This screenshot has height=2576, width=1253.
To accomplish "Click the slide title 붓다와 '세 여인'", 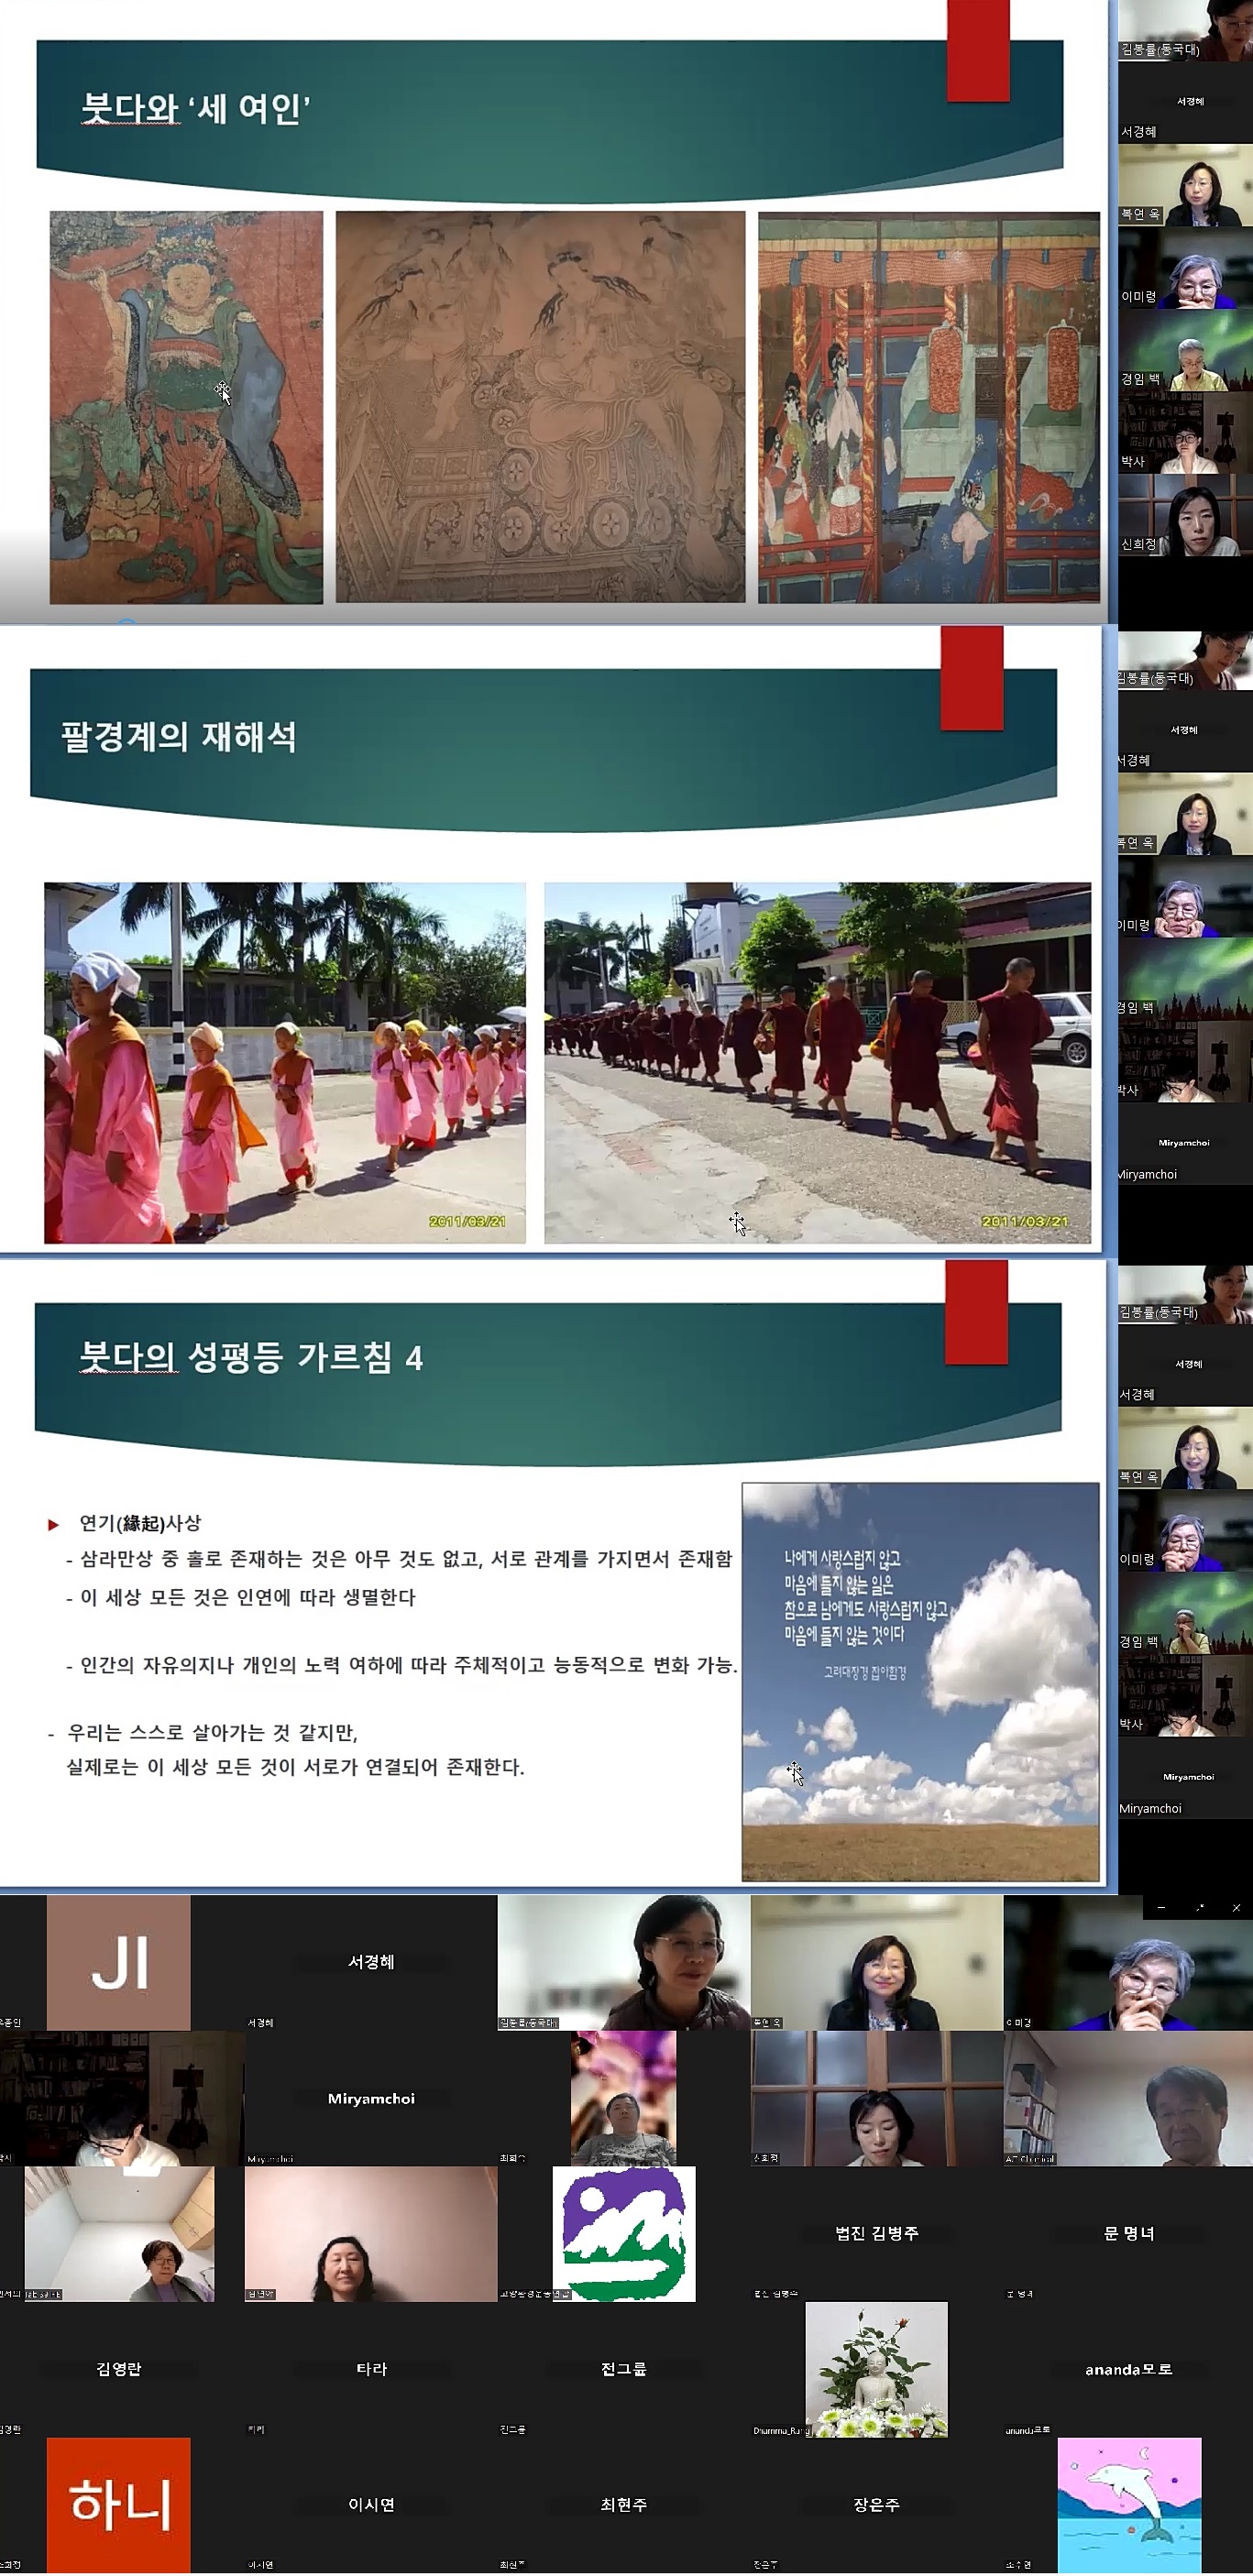I will (195, 108).
